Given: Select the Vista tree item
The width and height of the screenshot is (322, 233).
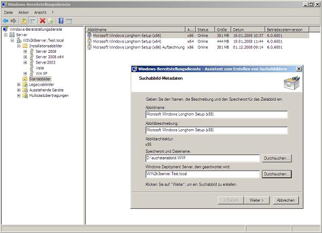Looking at the screenshot, I should tap(40, 68).
